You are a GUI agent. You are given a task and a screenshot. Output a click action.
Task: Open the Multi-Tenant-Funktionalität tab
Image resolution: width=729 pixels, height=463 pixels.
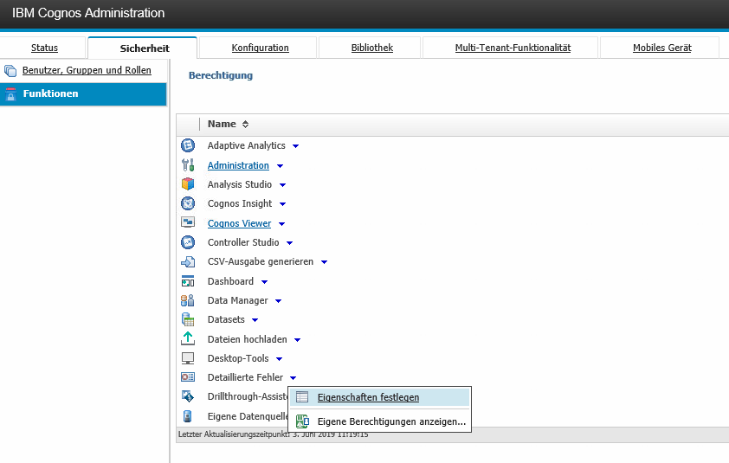click(513, 48)
